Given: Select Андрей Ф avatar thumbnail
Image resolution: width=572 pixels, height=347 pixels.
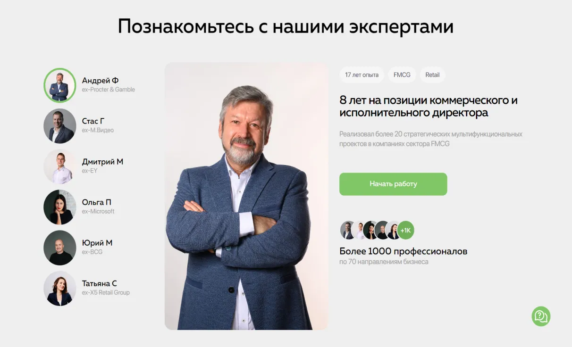Looking at the screenshot, I should pyautogui.click(x=60, y=85).
